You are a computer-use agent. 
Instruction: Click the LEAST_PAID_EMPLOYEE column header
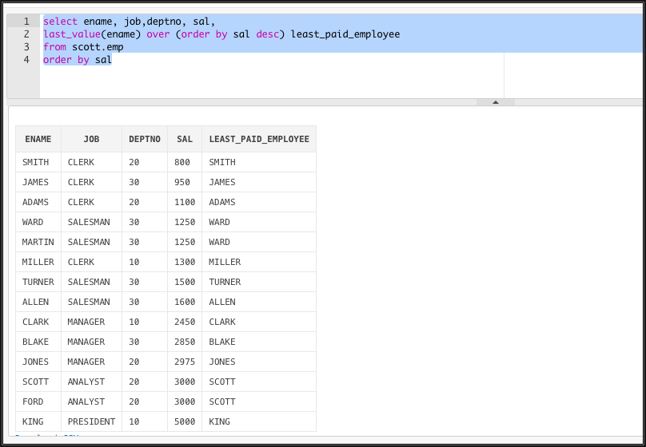pyautogui.click(x=259, y=139)
